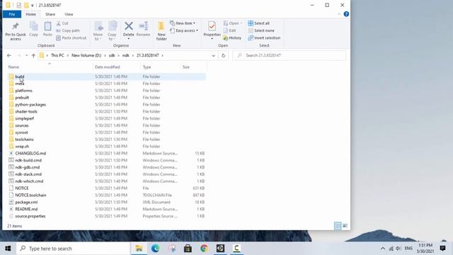Switch to Large icons view toggle
Screen dimensions: 453x255
click(x=345, y=226)
